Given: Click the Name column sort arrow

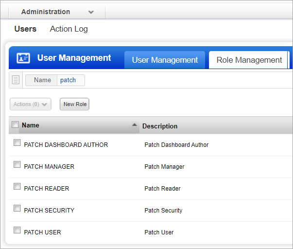Looking at the screenshot, I should pyautogui.click(x=135, y=125).
